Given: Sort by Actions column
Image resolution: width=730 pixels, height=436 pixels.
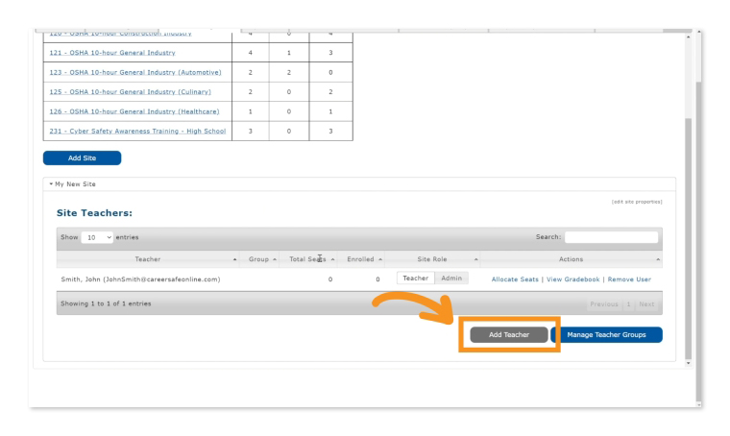Looking at the screenshot, I should point(571,259).
